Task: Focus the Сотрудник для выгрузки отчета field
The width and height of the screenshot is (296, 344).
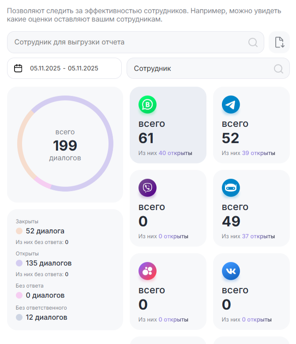Action: pyautogui.click(x=128, y=42)
